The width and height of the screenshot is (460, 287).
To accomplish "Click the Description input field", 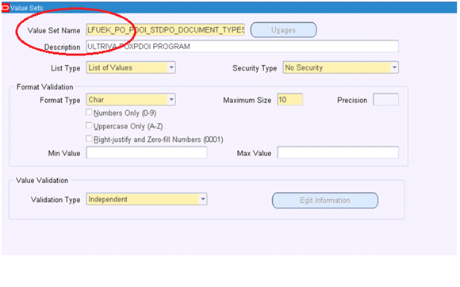I will pyautogui.click(x=243, y=47).
